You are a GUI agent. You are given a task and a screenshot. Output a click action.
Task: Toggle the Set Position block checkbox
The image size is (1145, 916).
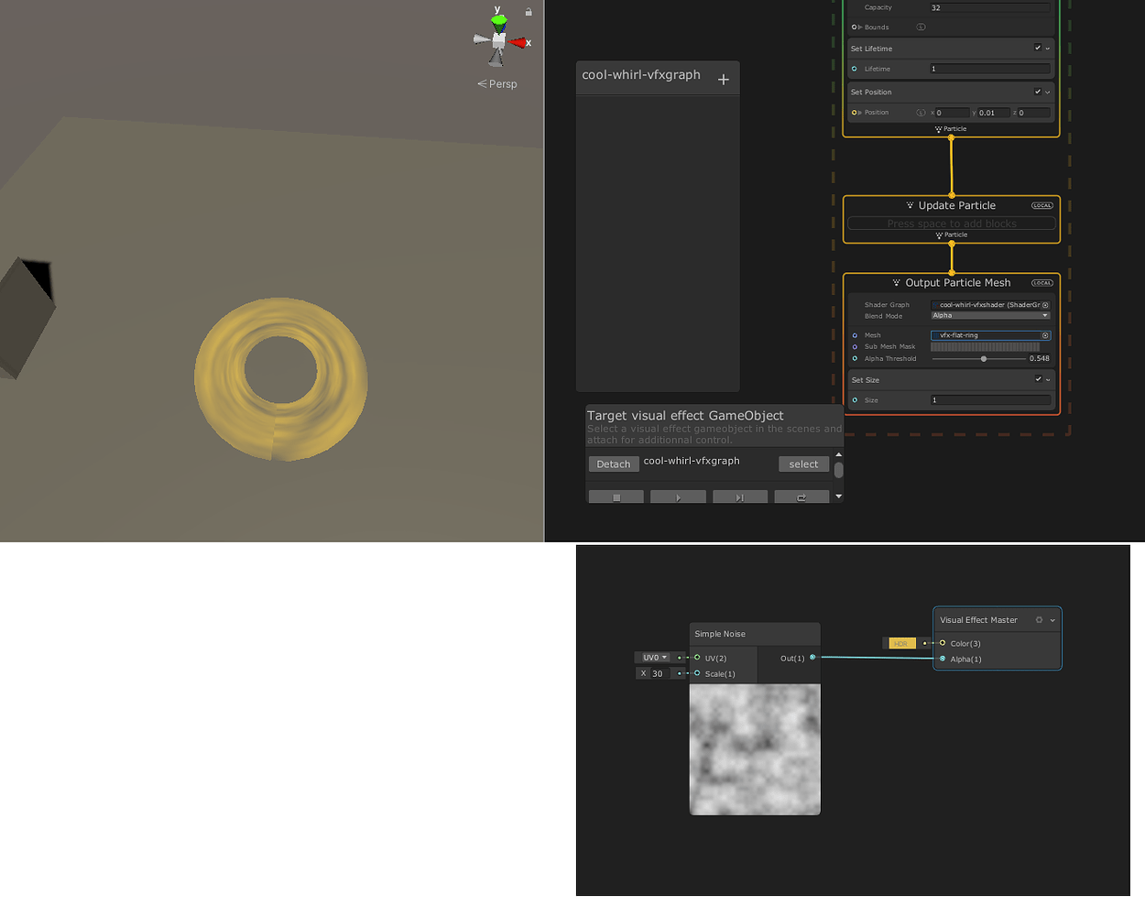(x=1037, y=92)
